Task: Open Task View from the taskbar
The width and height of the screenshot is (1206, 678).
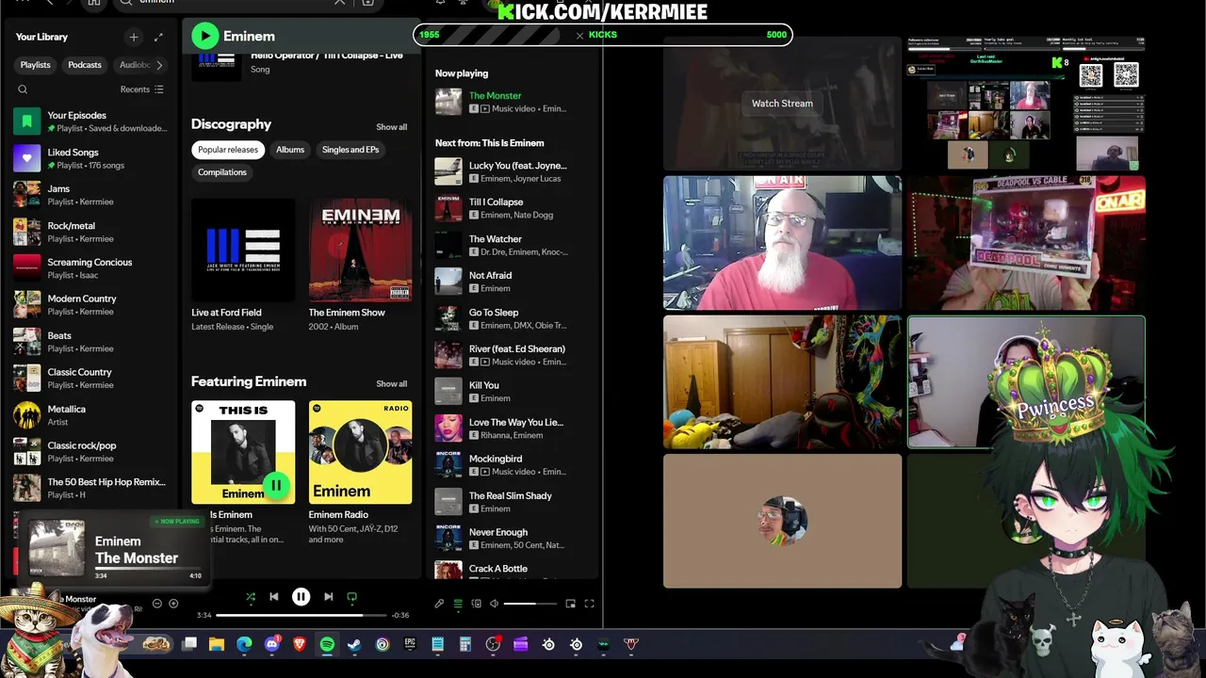Action: tap(189, 644)
